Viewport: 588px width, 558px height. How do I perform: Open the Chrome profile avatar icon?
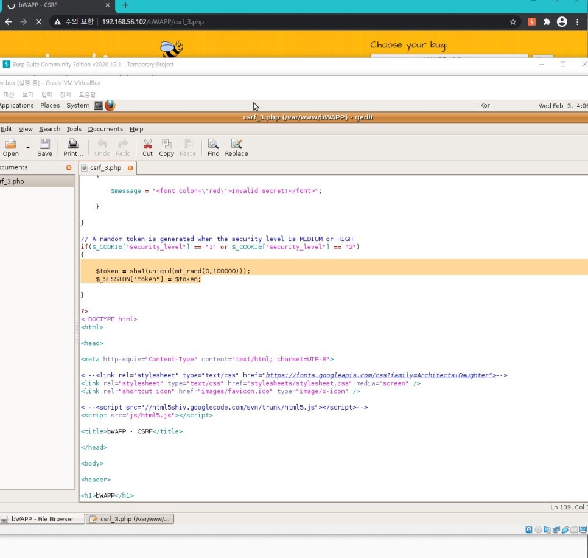[562, 22]
